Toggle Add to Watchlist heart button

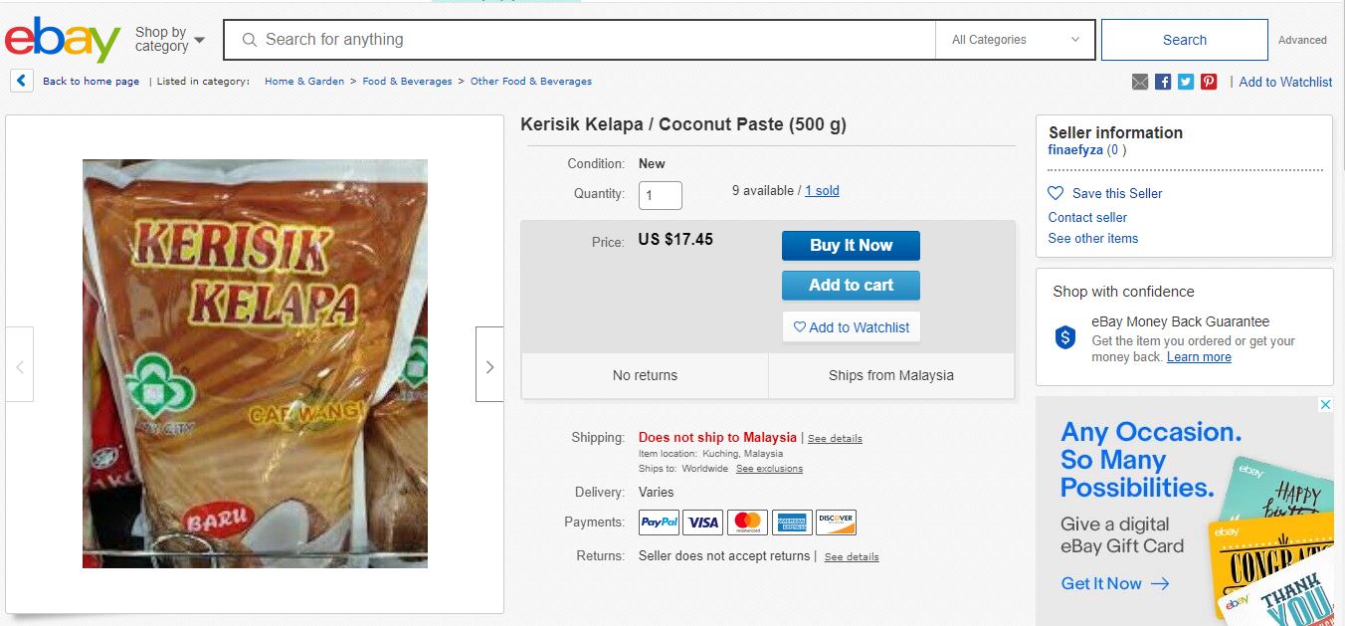click(x=851, y=327)
